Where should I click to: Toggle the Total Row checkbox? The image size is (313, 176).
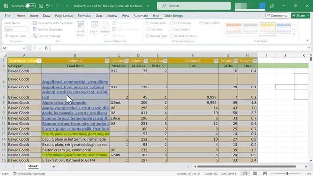point(147,29)
